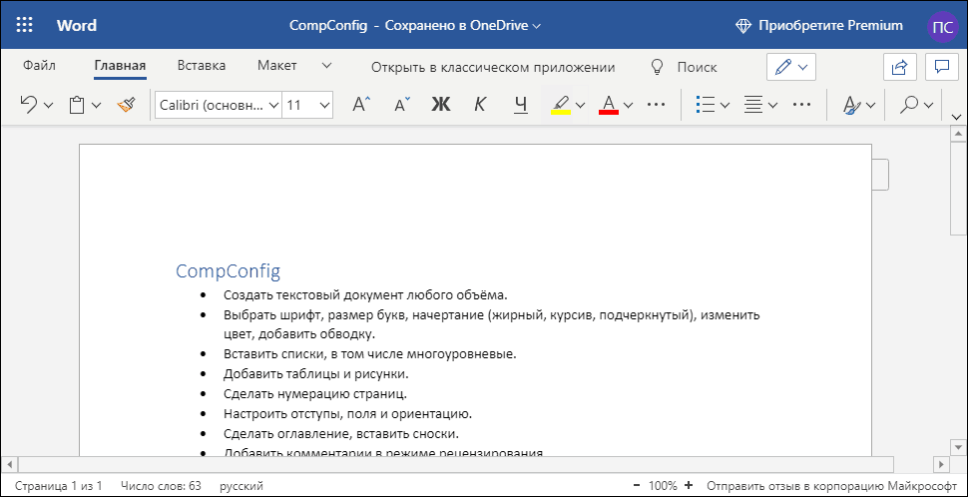Image resolution: width=968 pixels, height=497 pixels.
Task: Toggle underline formatting (Ч)
Action: click(x=520, y=104)
